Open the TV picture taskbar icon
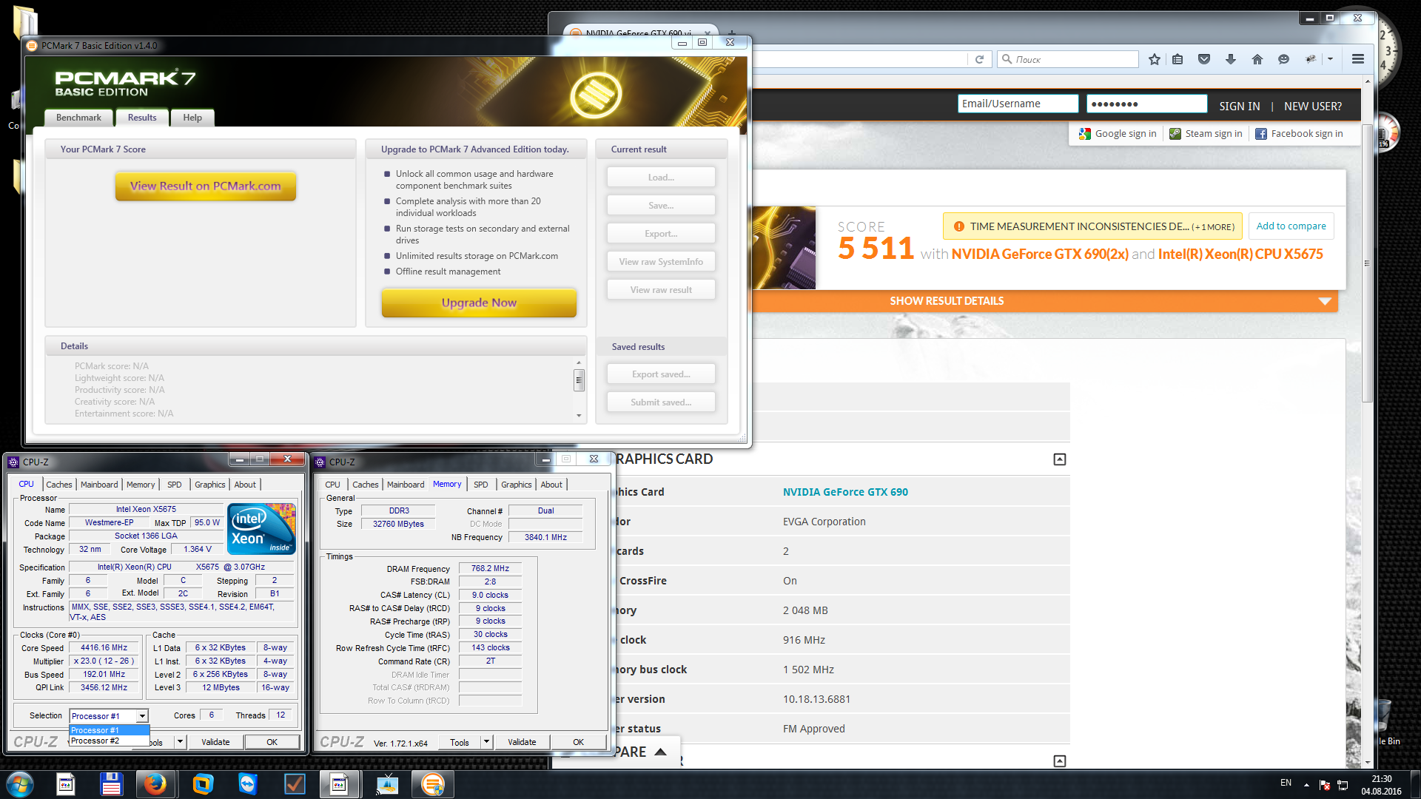 [387, 784]
